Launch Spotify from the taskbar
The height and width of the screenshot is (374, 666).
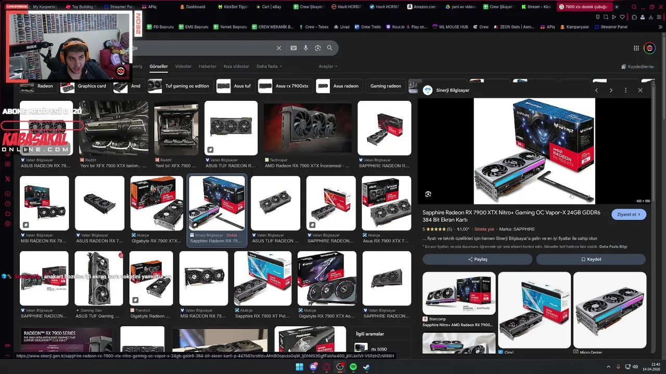click(x=353, y=367)
